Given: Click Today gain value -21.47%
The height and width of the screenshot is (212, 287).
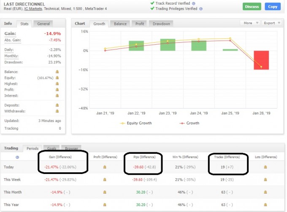Looking at the screenshot, I should point(51,167).
